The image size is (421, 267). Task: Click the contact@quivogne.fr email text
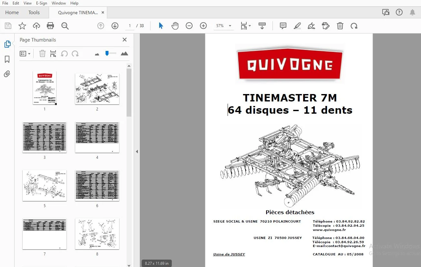coord(346,246)
